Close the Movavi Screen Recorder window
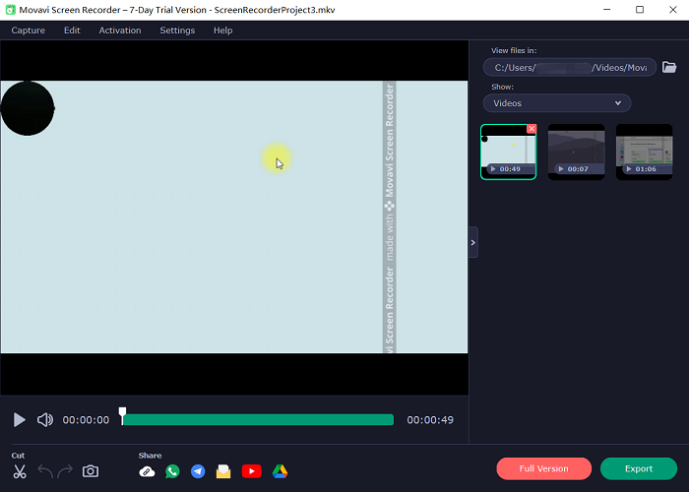Image resolution: width=689 pixels, height=492 pixels. 672,10
